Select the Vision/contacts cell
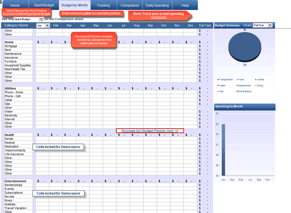The image size is (291, 213). point(18,150)
